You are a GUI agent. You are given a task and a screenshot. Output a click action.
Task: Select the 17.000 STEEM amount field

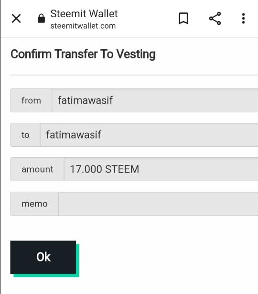[x=161, y=169]
